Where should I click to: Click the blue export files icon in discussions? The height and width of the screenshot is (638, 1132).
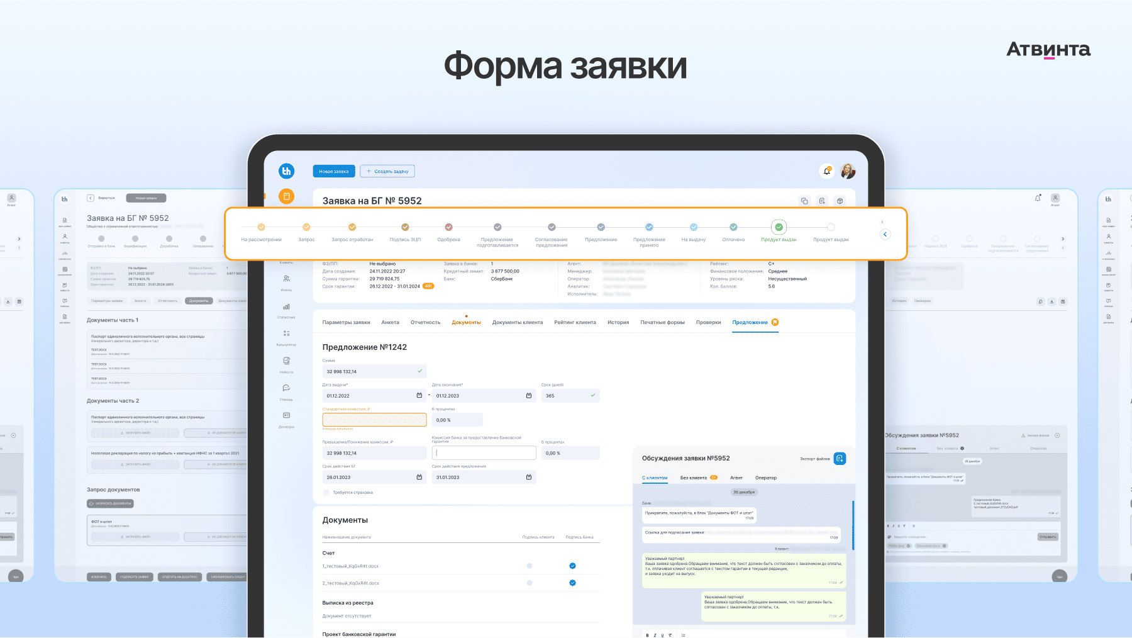tap(840, 459)
